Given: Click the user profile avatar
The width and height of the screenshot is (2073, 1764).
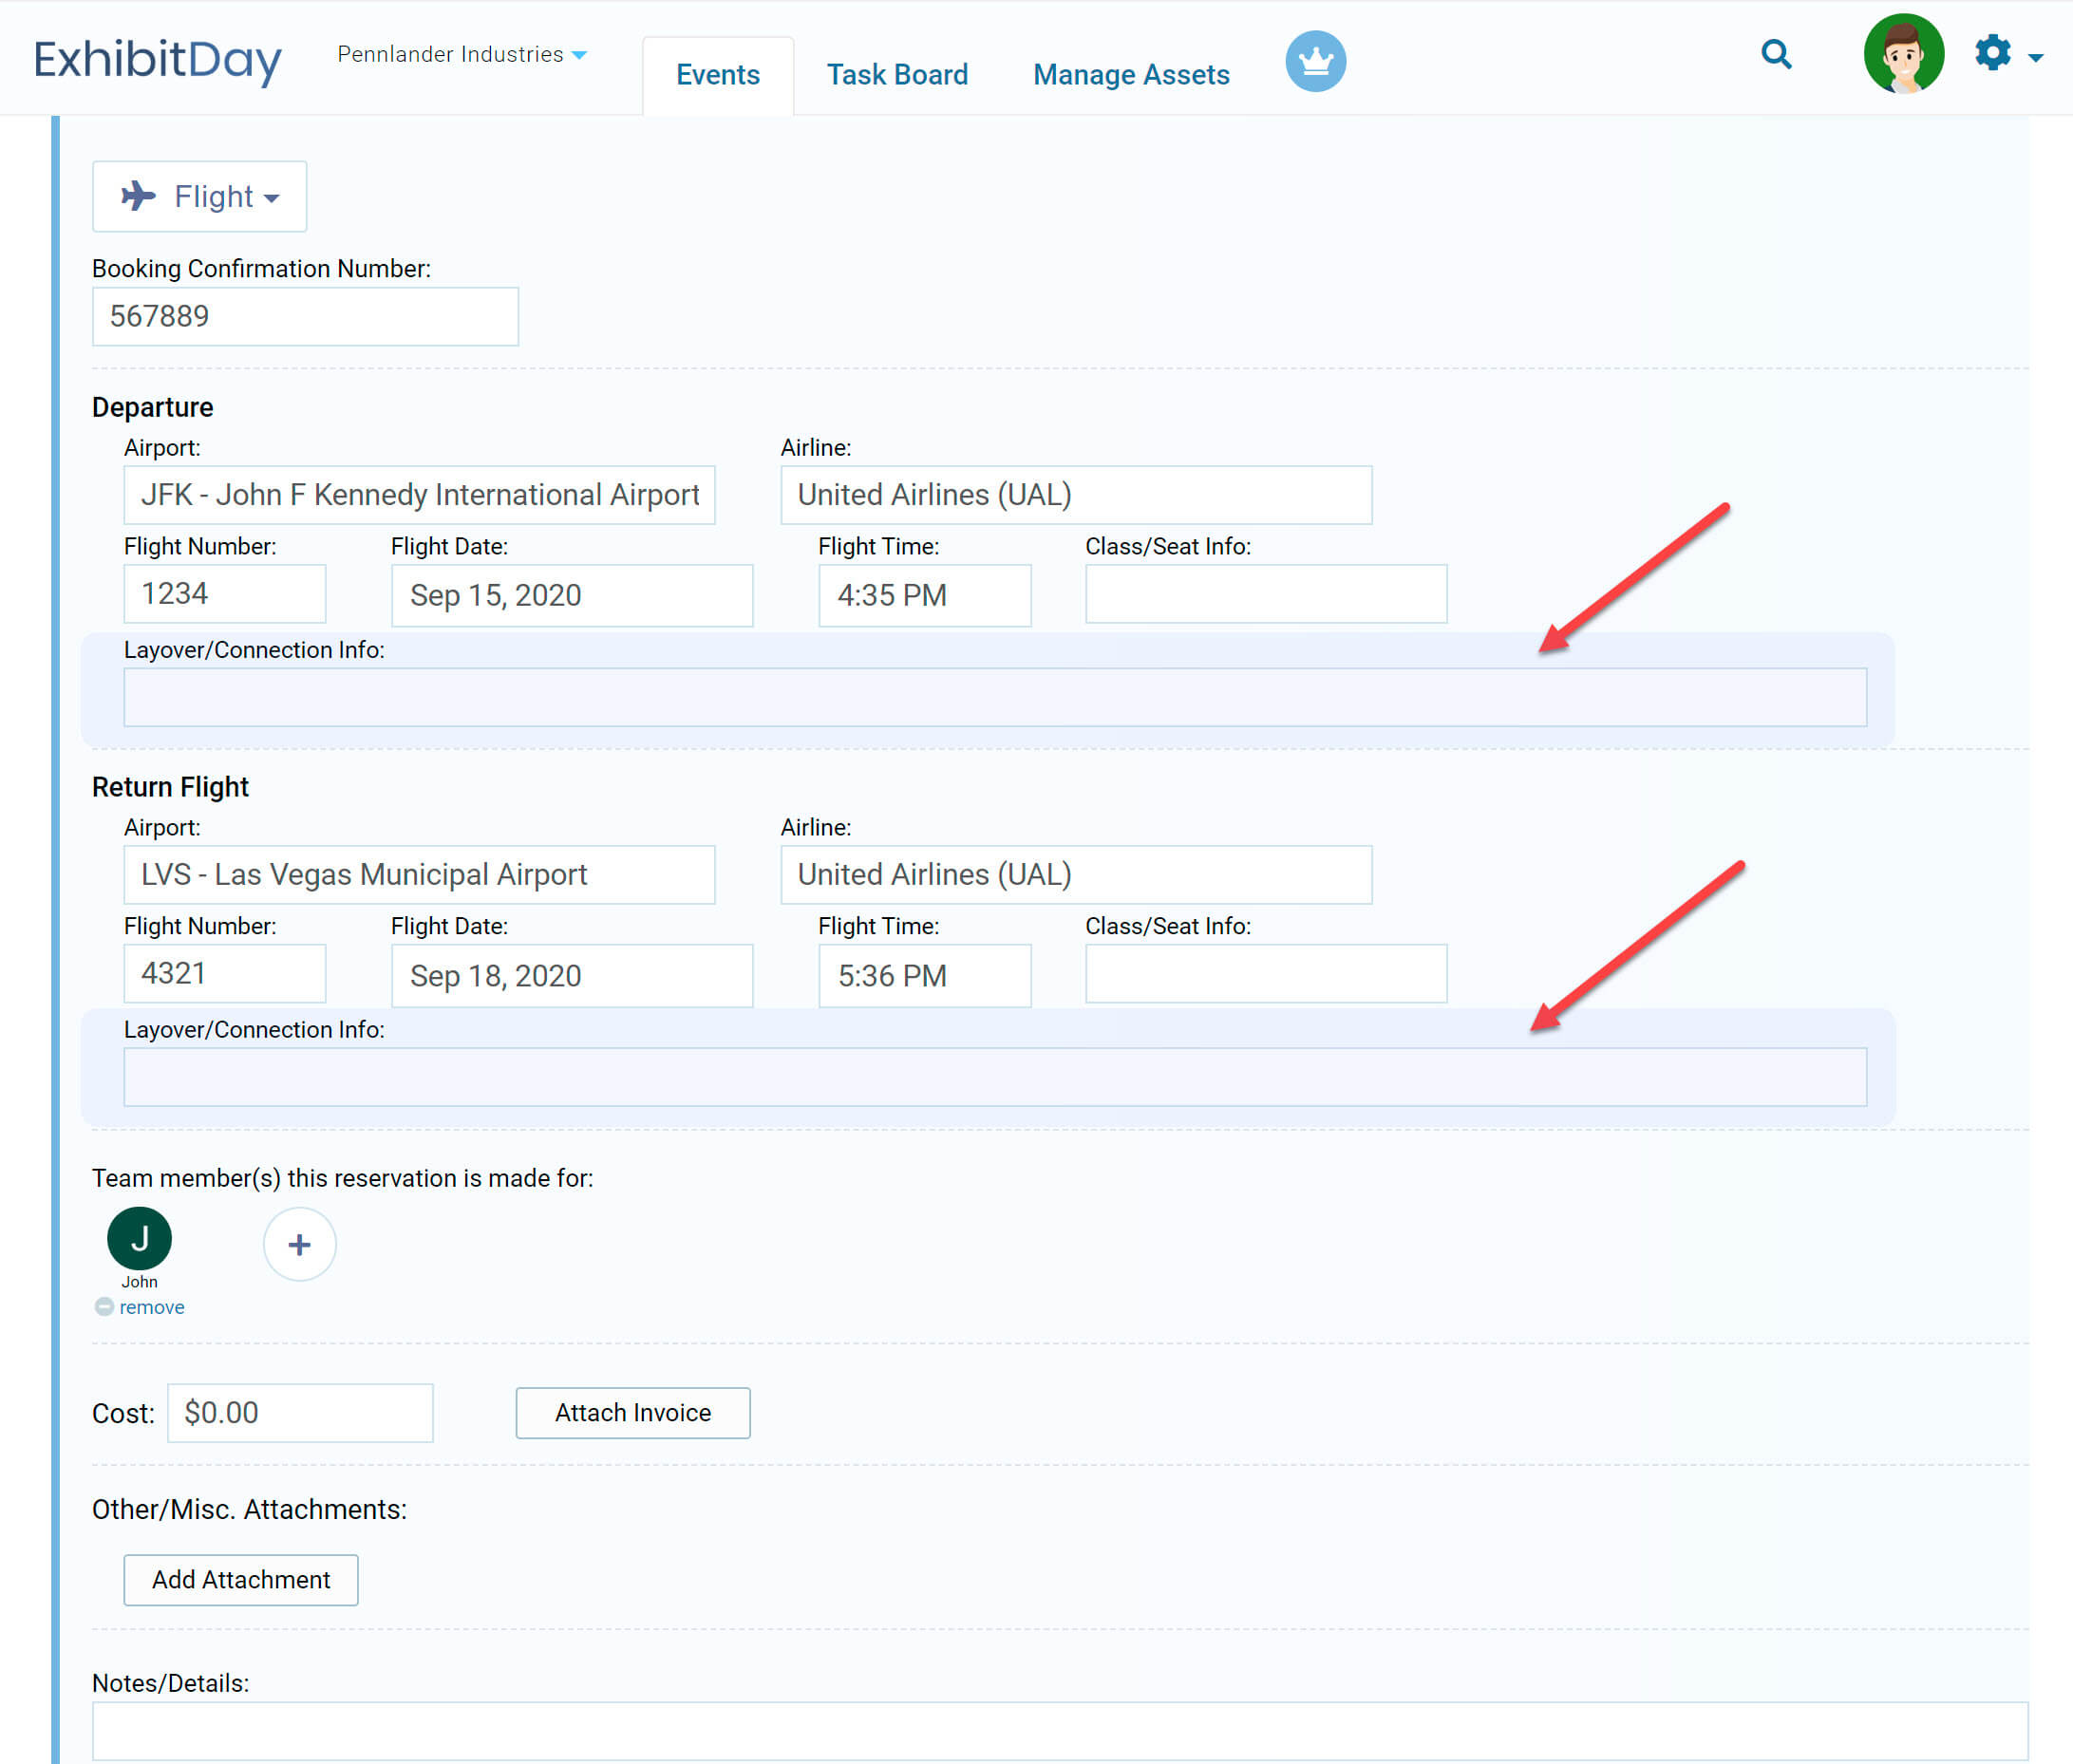Looking at the screenshot, I should [1903, 54].
